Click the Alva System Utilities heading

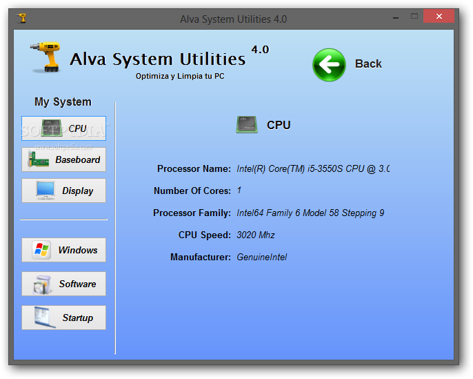158,59
